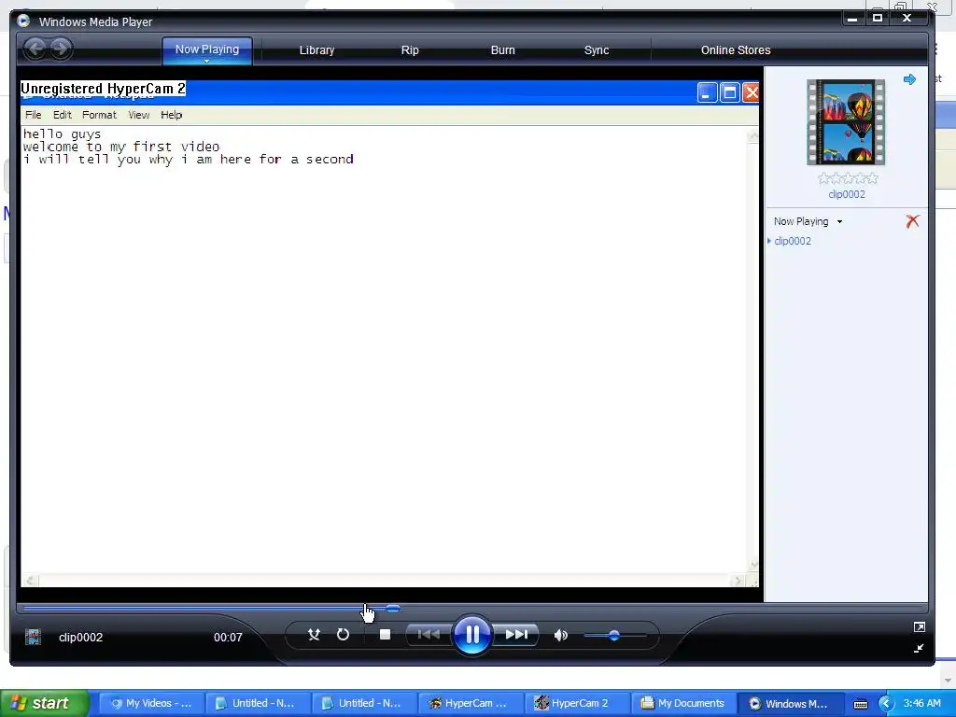Switch to compact mode
This screenshot has width=956, height=717.
pyautogui.click(x=919, y=648)
